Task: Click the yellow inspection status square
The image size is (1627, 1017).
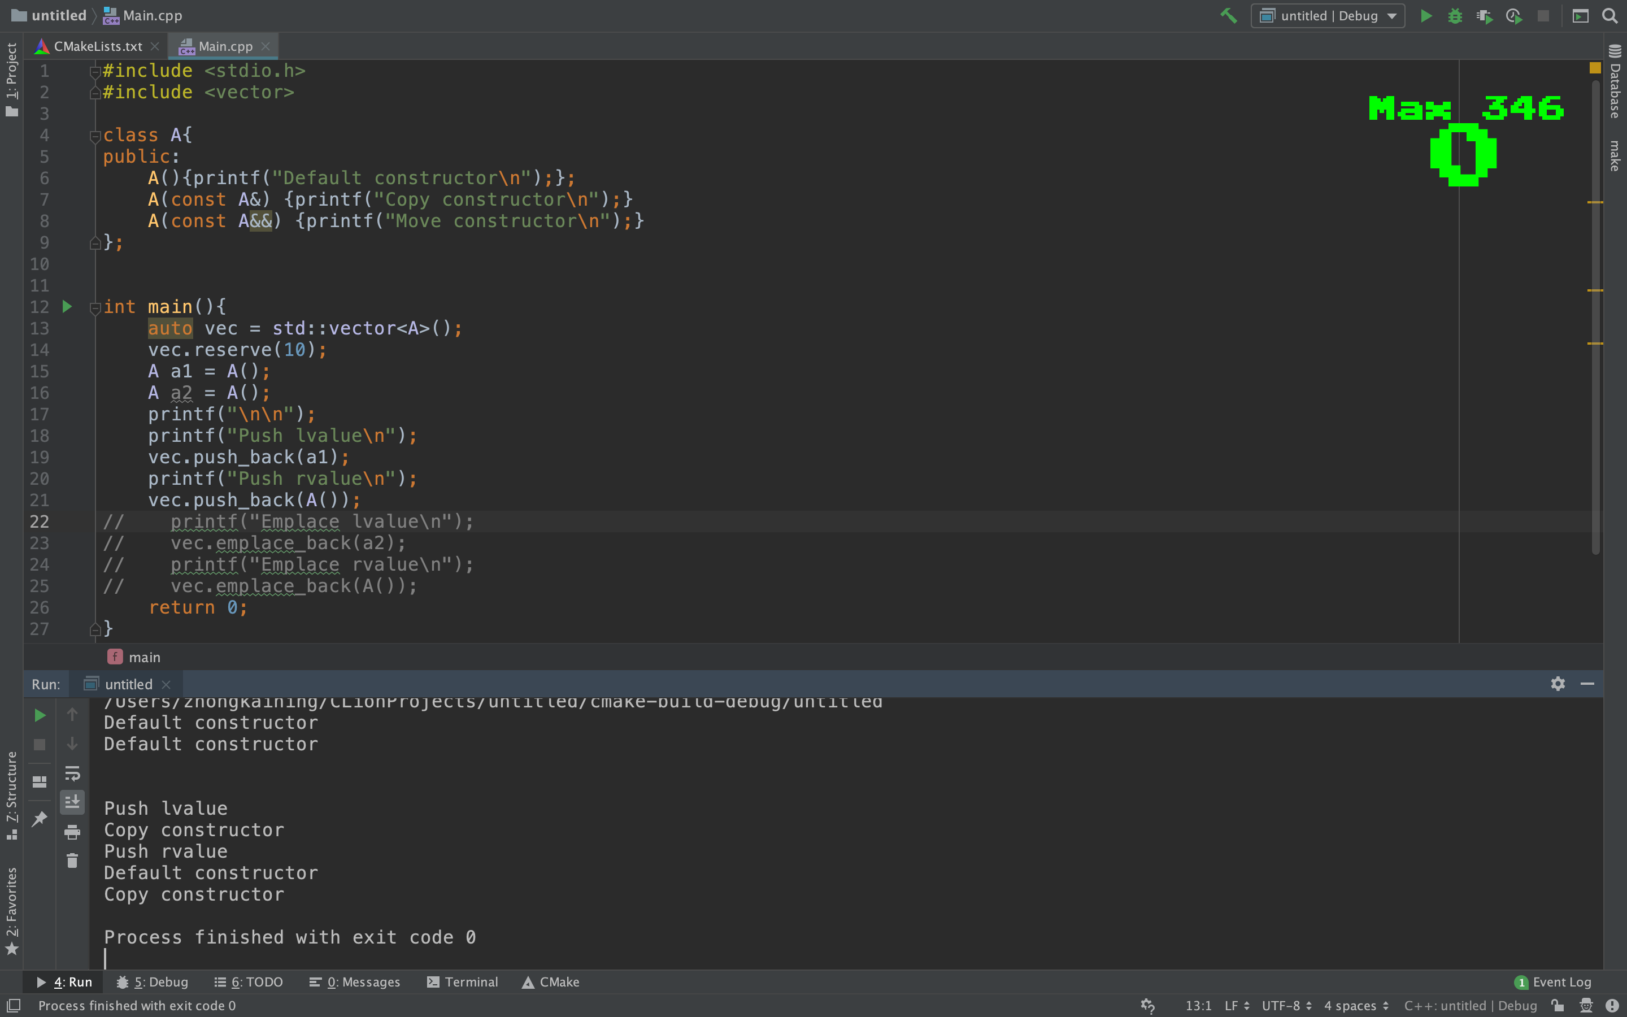Action: (1595, 67)
